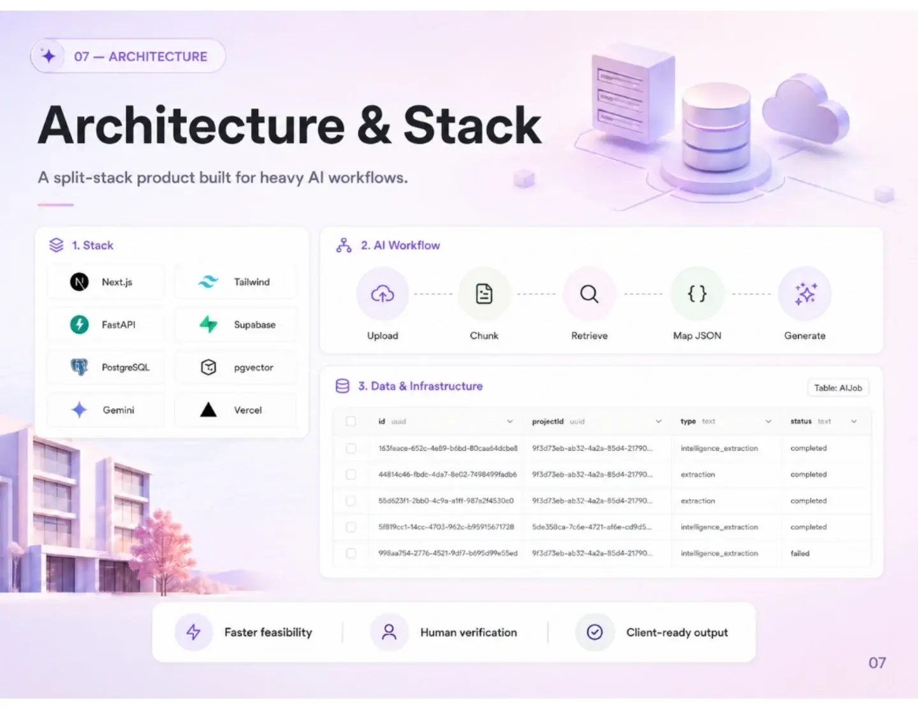
Task: Click the Generate sparkles icon
Action: pyautogui.click(x=805, y=294)
